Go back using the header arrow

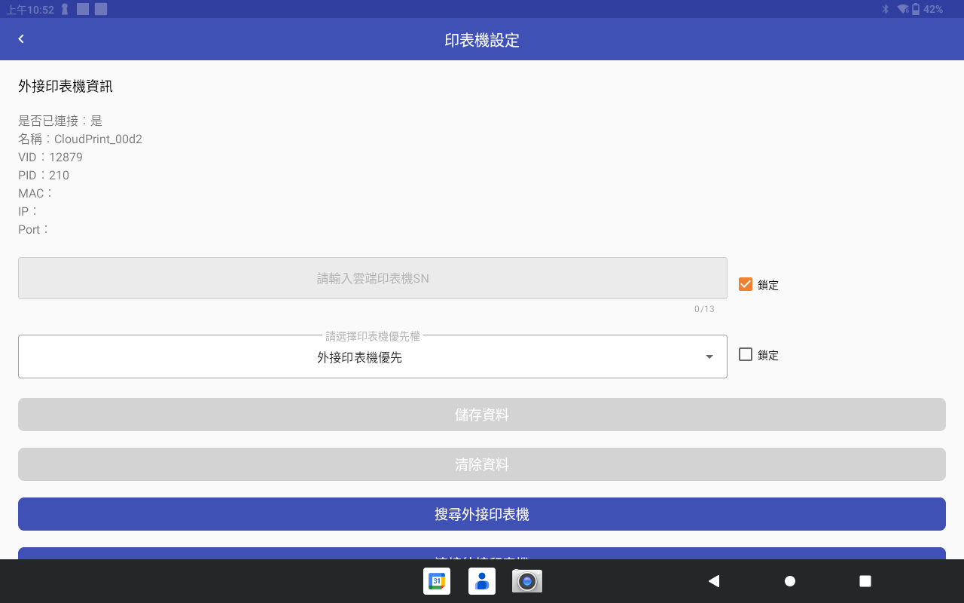point(21,39)
